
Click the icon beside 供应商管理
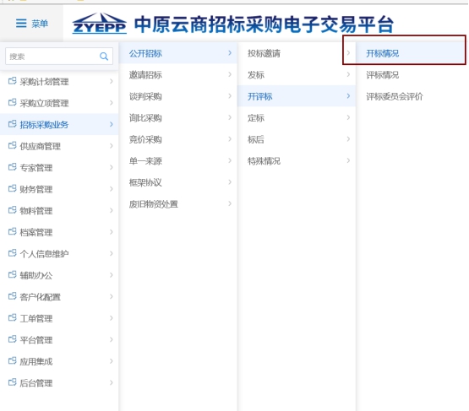(13, 145)
